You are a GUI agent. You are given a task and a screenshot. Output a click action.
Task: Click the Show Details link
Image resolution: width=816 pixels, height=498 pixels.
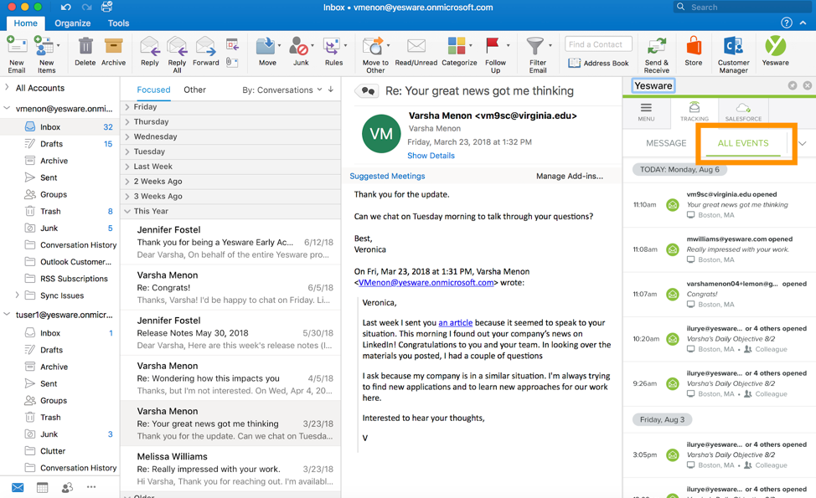(431, 156)
